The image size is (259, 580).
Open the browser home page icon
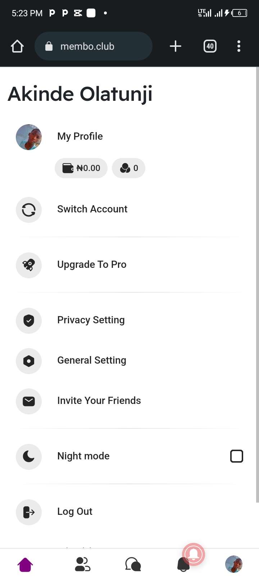(17, 46)
